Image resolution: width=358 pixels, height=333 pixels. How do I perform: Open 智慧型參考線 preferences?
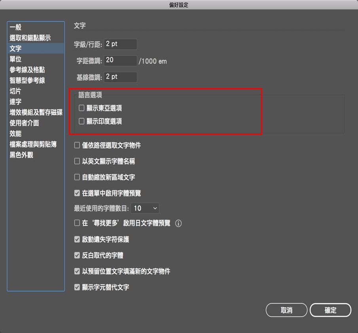(x=36, y=80)
